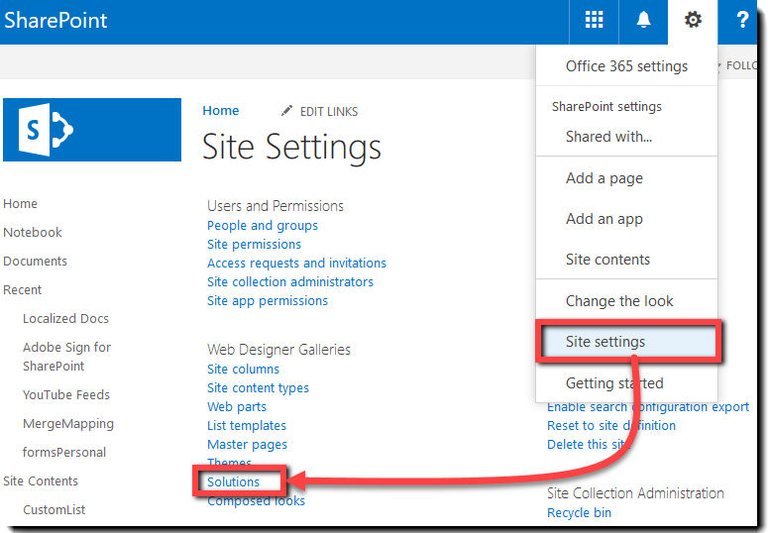Open Site permissions link
This screenshot has height=533, width=768.
[254, 245]
